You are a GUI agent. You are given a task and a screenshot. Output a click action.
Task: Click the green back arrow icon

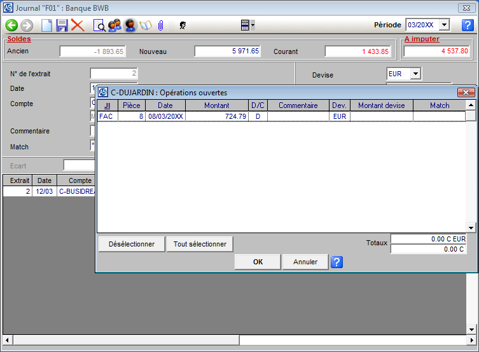click(11, 25)
